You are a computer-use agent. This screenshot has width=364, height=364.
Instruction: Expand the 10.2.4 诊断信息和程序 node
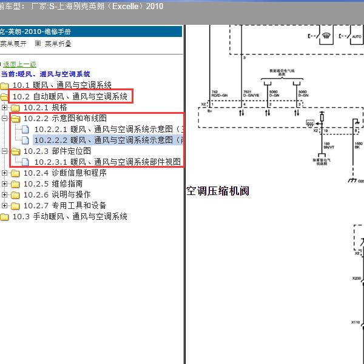pos(4,173)
